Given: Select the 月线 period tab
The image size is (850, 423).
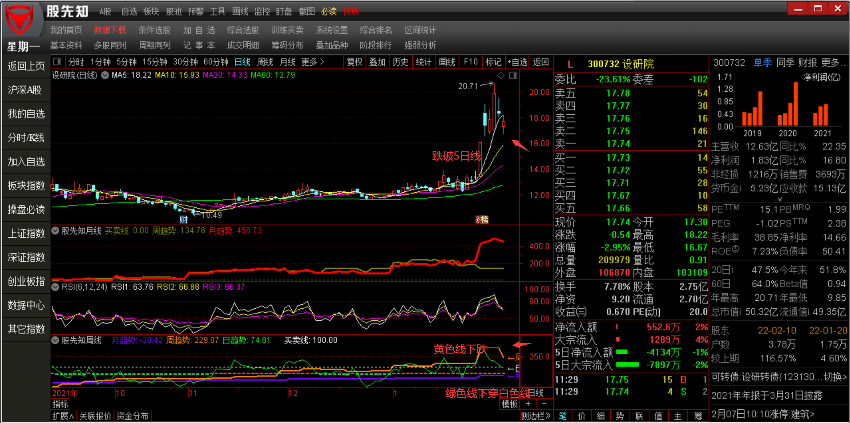Looking at the screenshot, I should point(288,62).
